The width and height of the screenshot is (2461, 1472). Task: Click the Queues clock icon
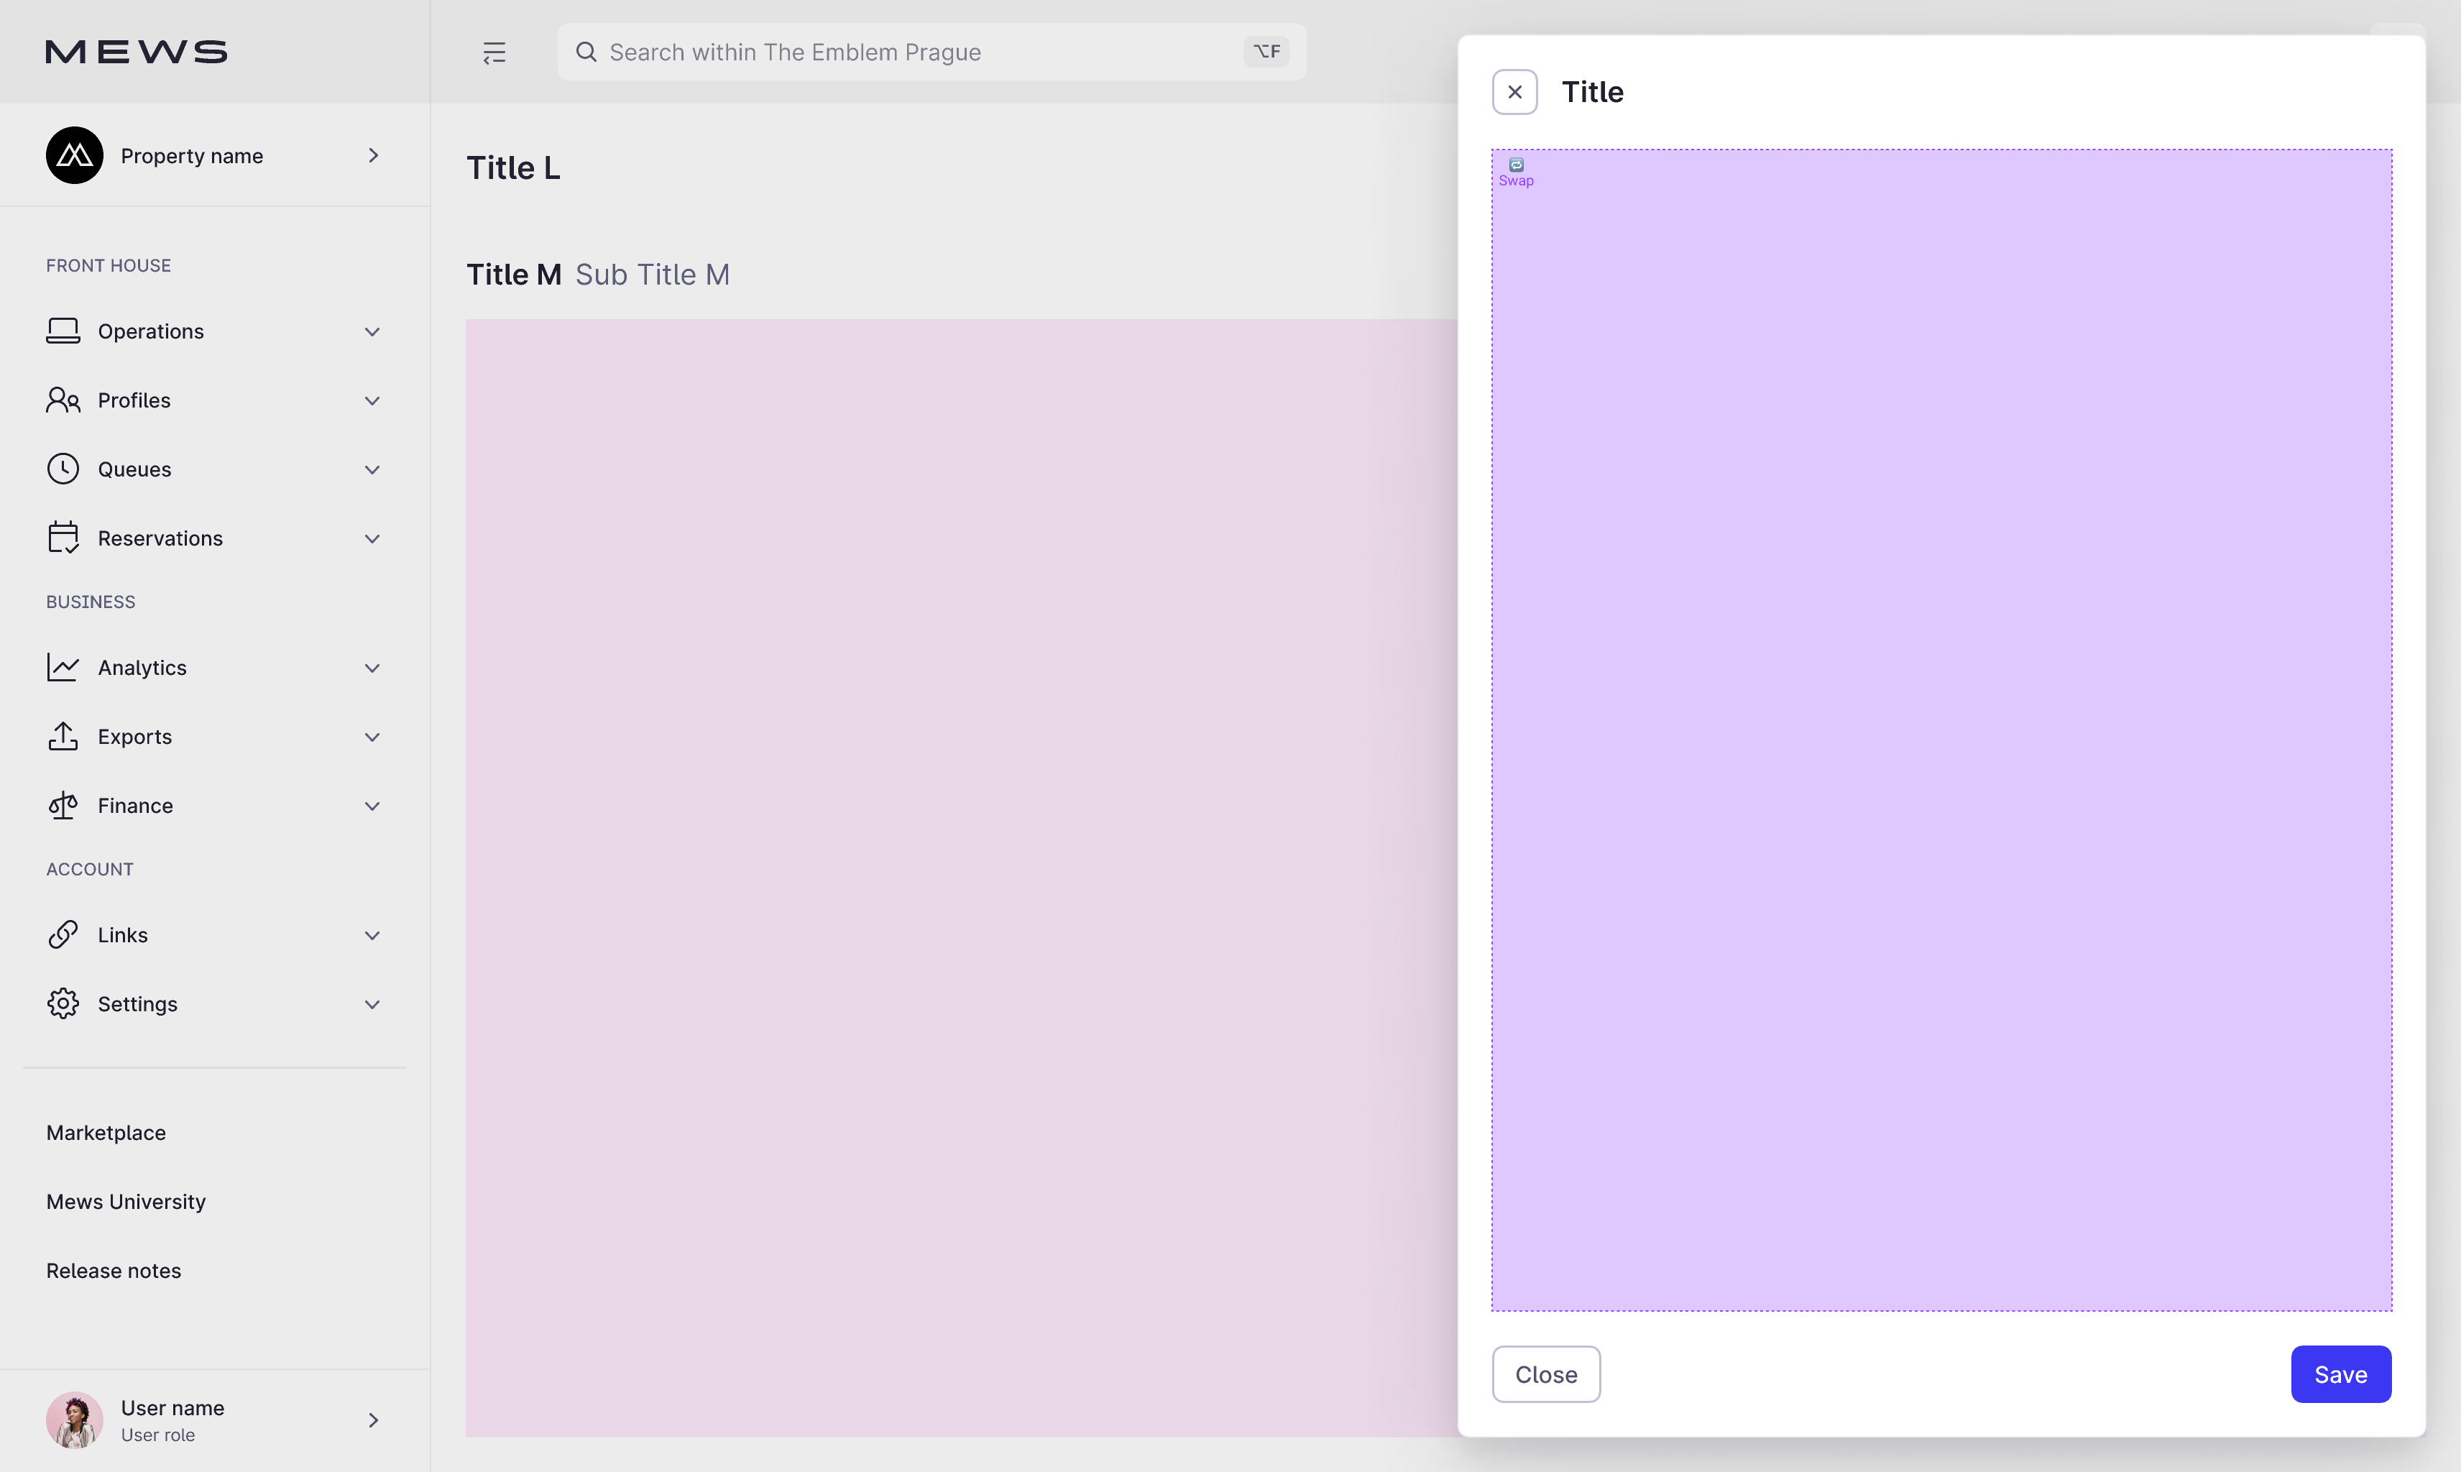pos(63,468)
